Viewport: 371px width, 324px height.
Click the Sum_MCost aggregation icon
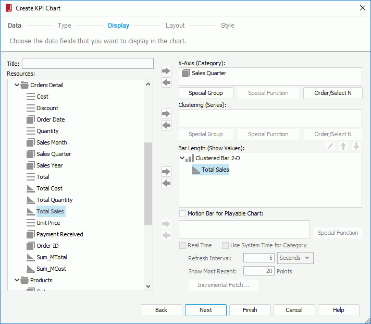pyautogui.click(x=31, y=269)
